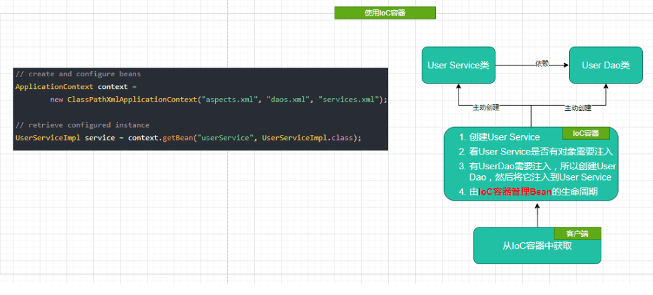The width and height of the screenshot is (653, 295).
Task: Click the green IoC容器 tag
Action: (585, 133)
